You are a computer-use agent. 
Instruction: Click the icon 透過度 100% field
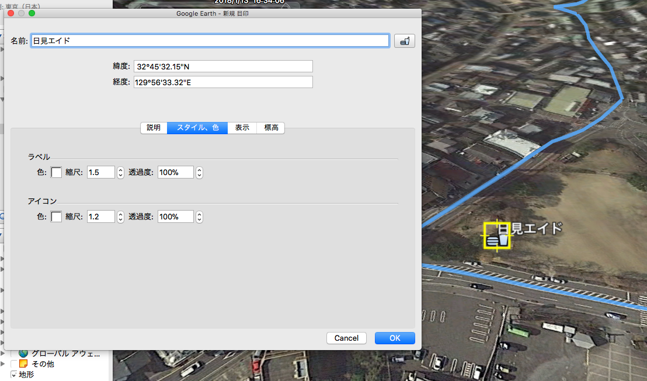[x=175, y=217]
